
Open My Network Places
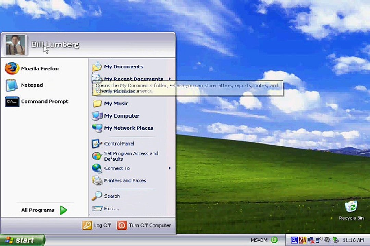pyautogui.click(x=123, y=128)
